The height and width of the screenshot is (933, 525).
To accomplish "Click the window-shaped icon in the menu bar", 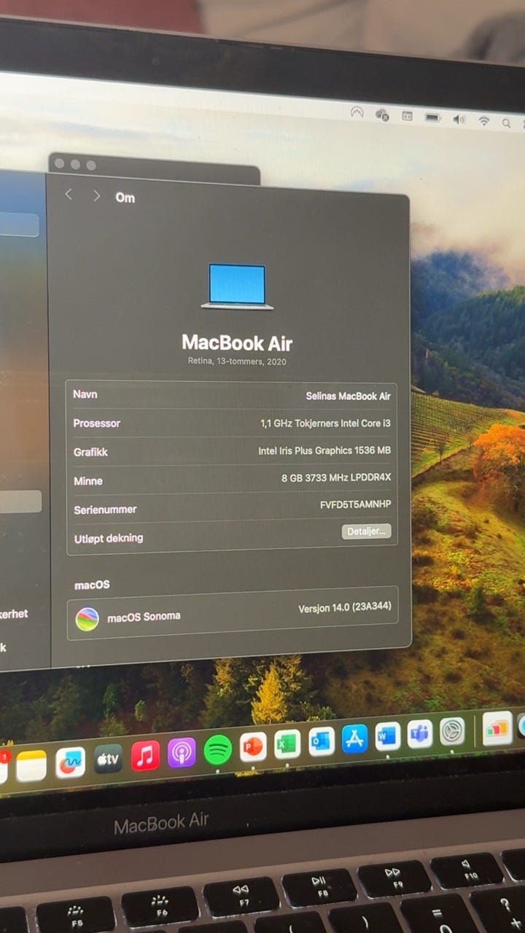I will tap(408, 116).
